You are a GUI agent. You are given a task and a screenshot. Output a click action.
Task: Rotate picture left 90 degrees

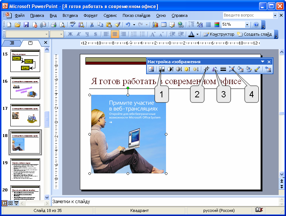pyautogui.click(x=215, y=69)
